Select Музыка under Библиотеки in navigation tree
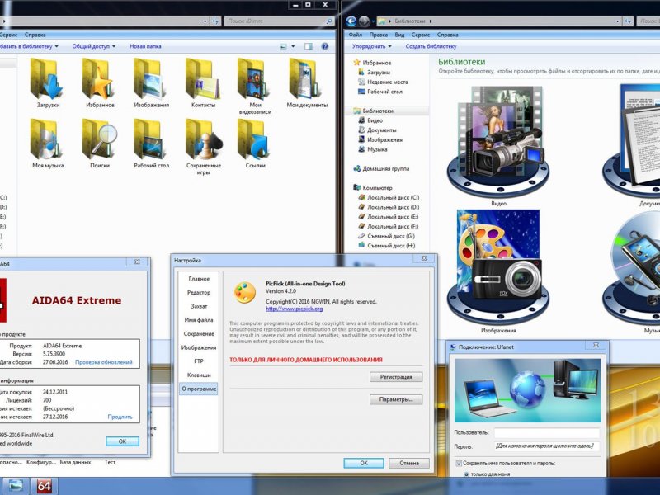This screenshot has width=660, height=495. click(x=373, y=149)
